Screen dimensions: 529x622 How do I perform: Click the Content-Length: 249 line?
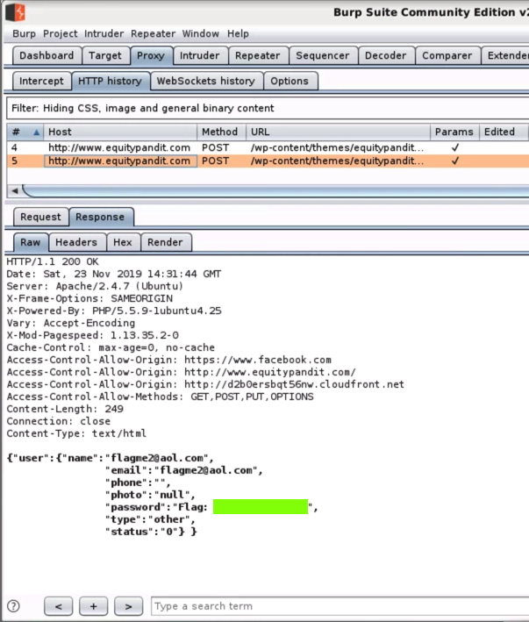pyautogui.click(x=65, y=409)
